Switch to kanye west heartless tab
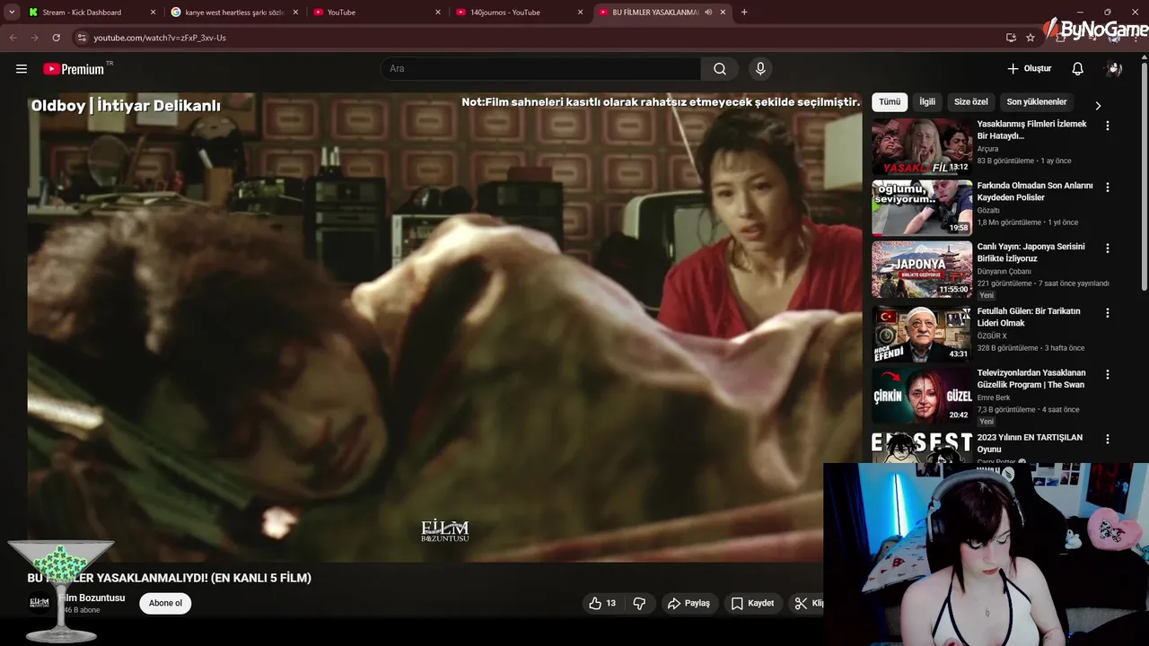 235,13
